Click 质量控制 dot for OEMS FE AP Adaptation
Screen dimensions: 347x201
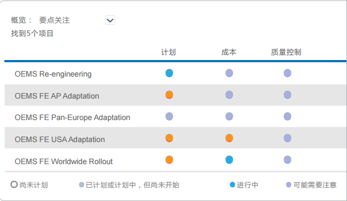coord(288,95)
